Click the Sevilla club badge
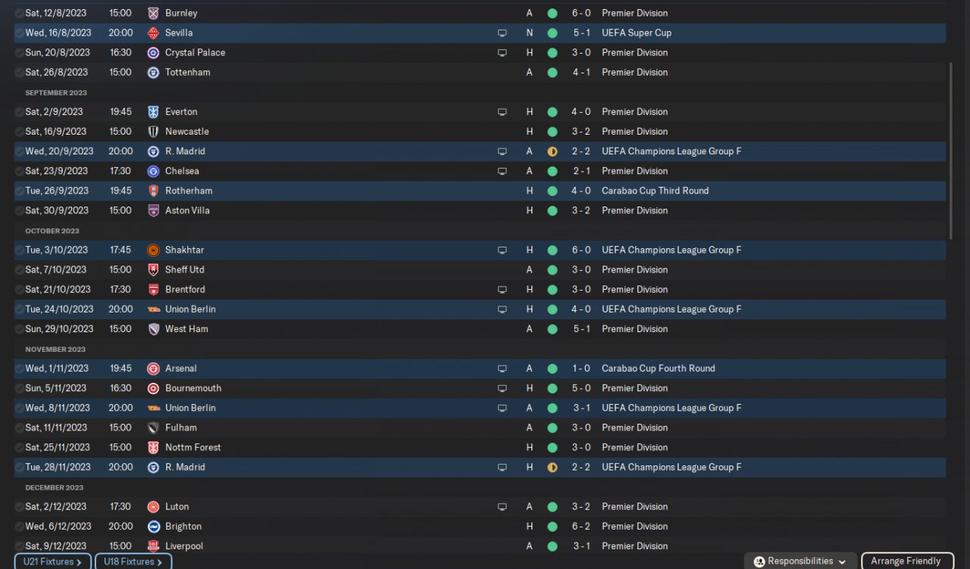The image size is (970, 569). pos(153,33)
